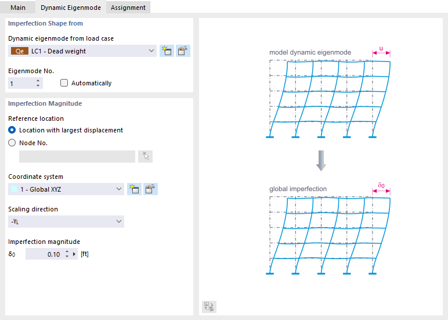The height and width of the screenshot is (320, 448).
Task: Expand the coordinate system dropdown
Action: pyautogui.click(x=119, y=189)
